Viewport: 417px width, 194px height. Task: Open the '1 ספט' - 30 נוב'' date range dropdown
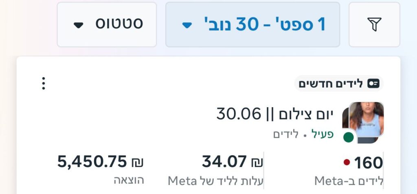252,24
